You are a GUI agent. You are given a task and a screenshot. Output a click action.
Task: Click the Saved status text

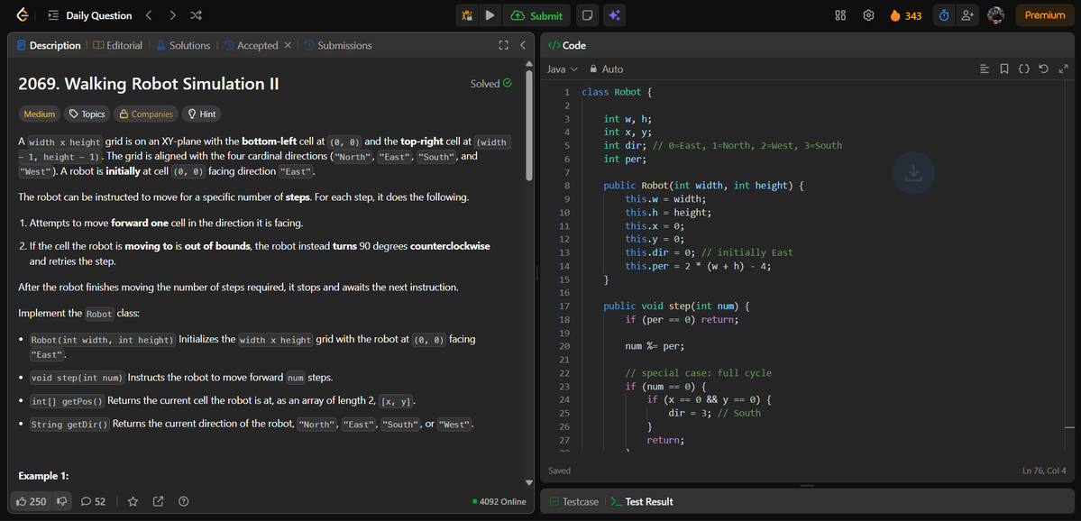559,471
